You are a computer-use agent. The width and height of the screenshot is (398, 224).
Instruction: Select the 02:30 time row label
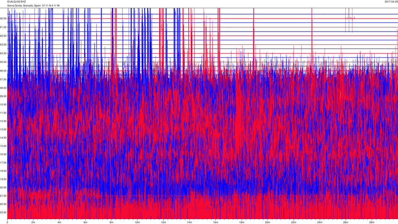pyautogui.click(x=3, y=36)
